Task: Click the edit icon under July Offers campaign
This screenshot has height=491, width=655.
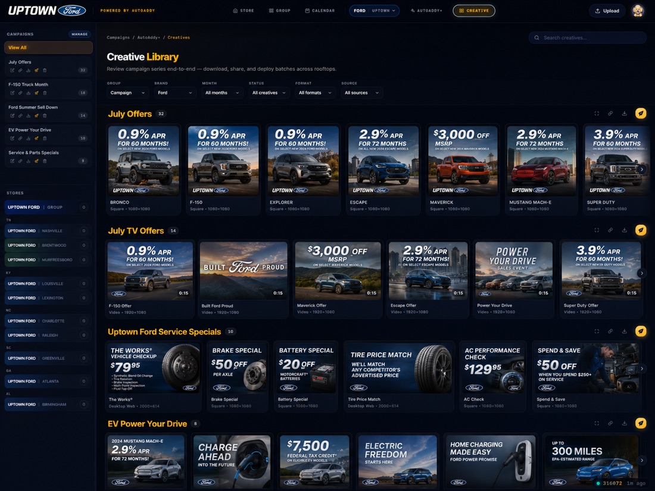Action: click(12, 70)
